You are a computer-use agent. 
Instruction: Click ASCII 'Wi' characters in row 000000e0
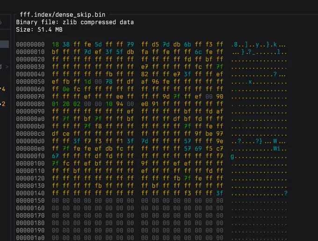tap(277, 149)
